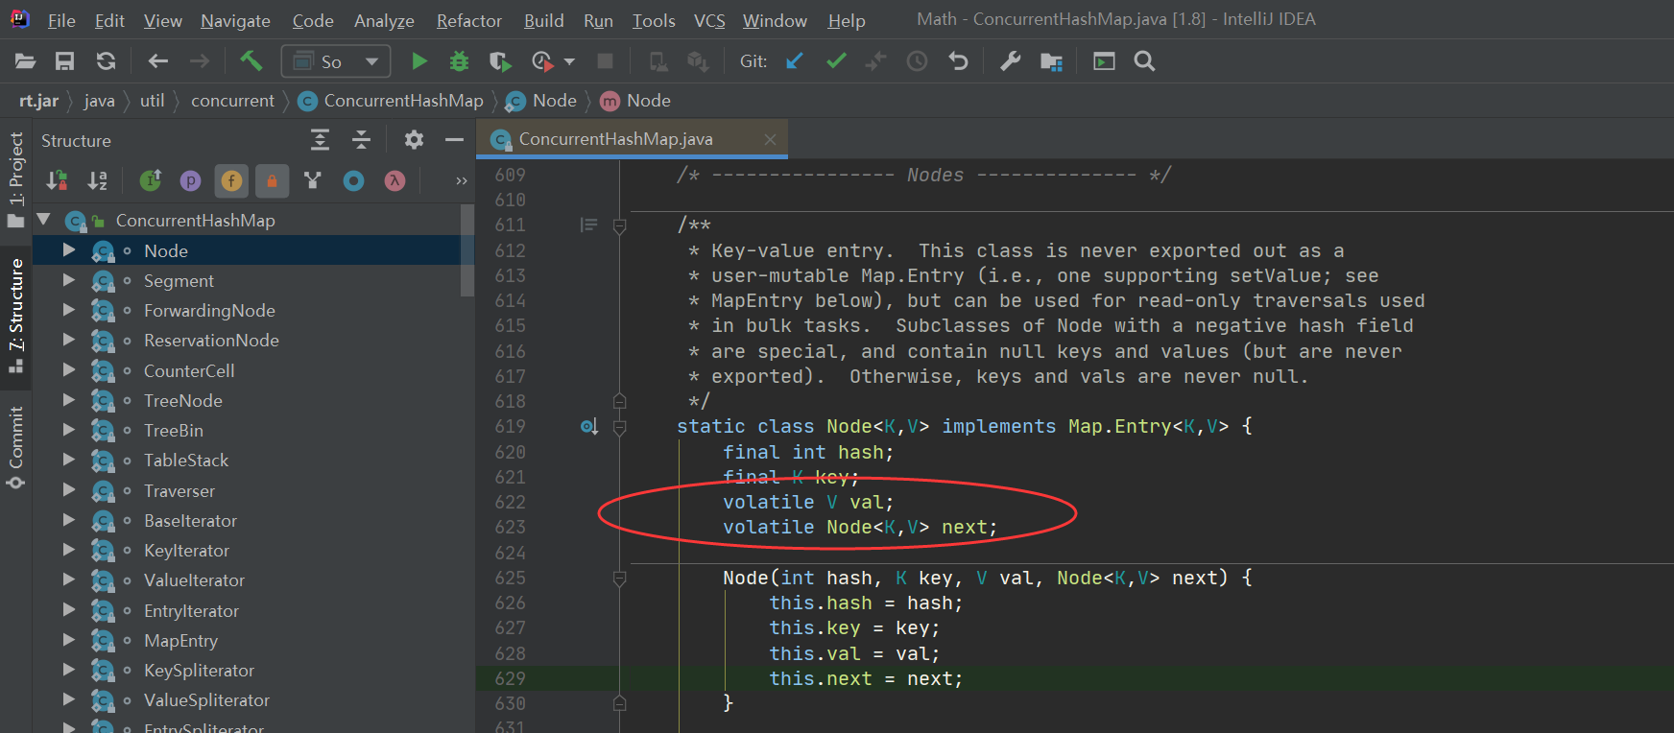The width and height of the screenshot is (1674, 733).
Task: Toggle Show Fields orange 'f' filter
Action: point(231,180)
